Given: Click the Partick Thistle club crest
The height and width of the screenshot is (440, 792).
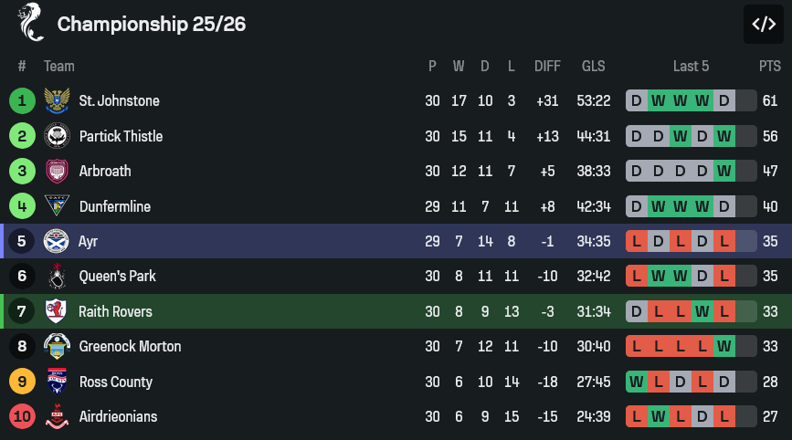Looking at the screenshot, I should tap(57, 136).
